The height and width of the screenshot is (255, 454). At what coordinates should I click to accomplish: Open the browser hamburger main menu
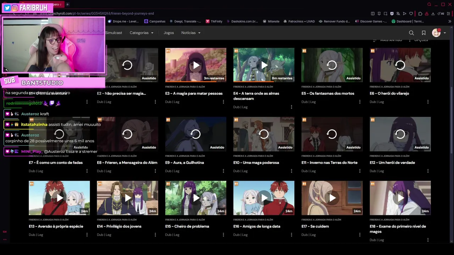pos(449,13)
